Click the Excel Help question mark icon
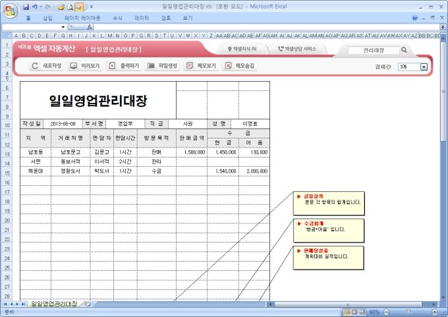The image size is (448, 317). tap(415, 18)
